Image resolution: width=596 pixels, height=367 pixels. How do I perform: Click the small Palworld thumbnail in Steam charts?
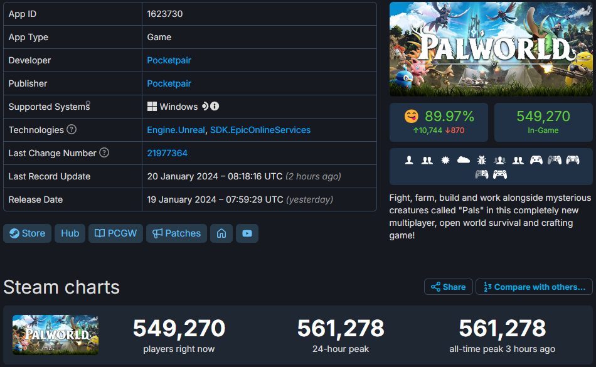click(x=55, y=335)
